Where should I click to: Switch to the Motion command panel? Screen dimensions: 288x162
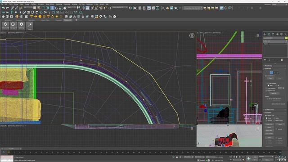pos(277,34)
